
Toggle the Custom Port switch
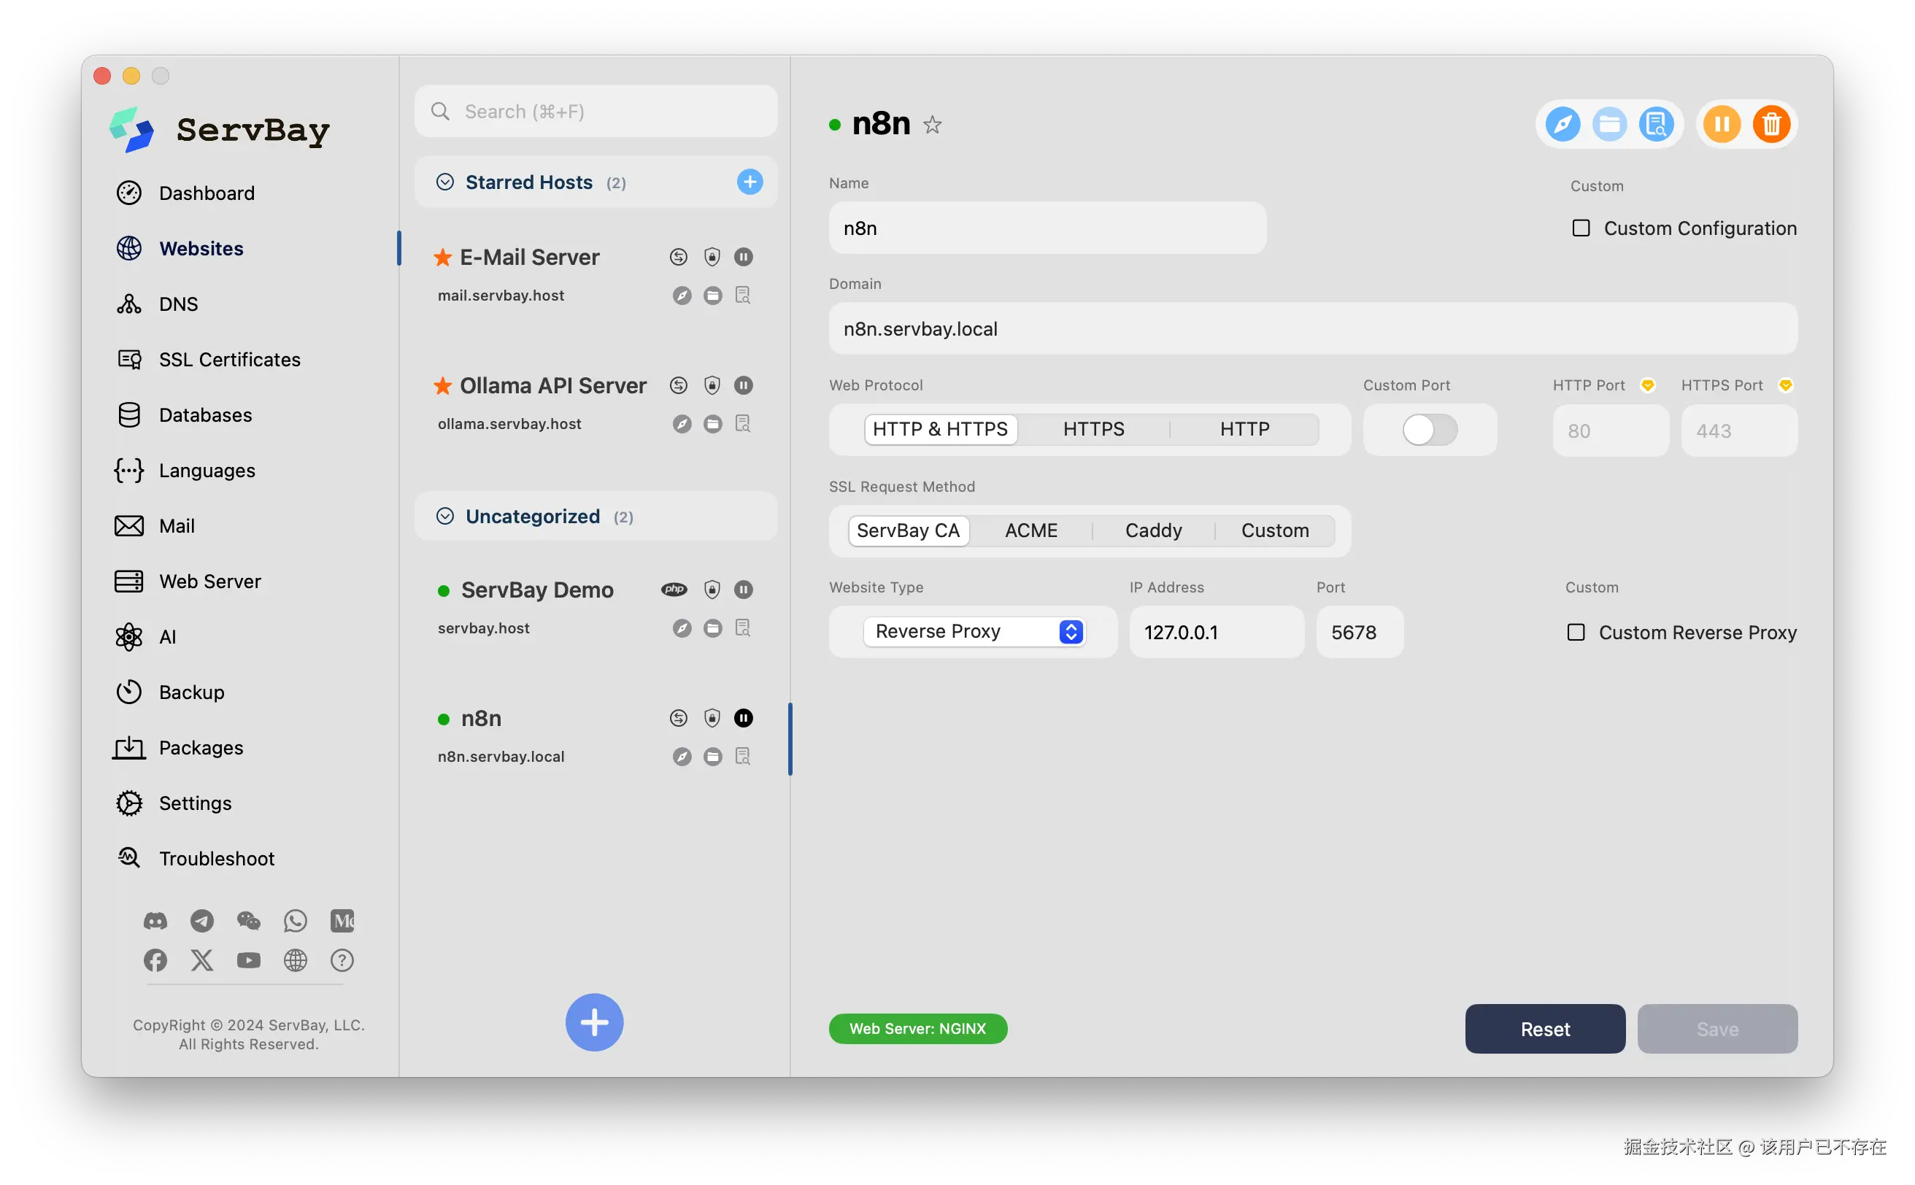[1429, 430]
